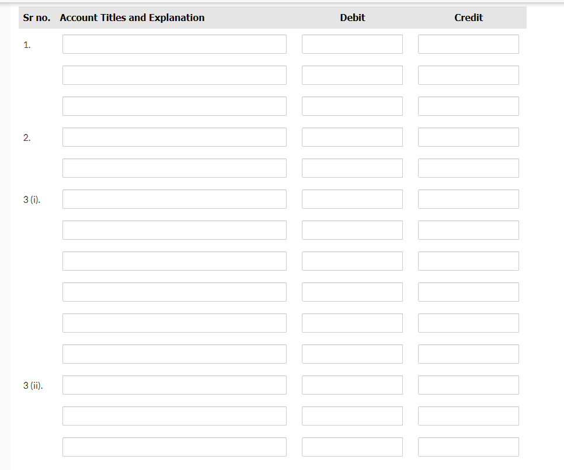Click the Credit field in entry 2's first line
The height and width of the screenshot is (470, 564).
point(468,137)
